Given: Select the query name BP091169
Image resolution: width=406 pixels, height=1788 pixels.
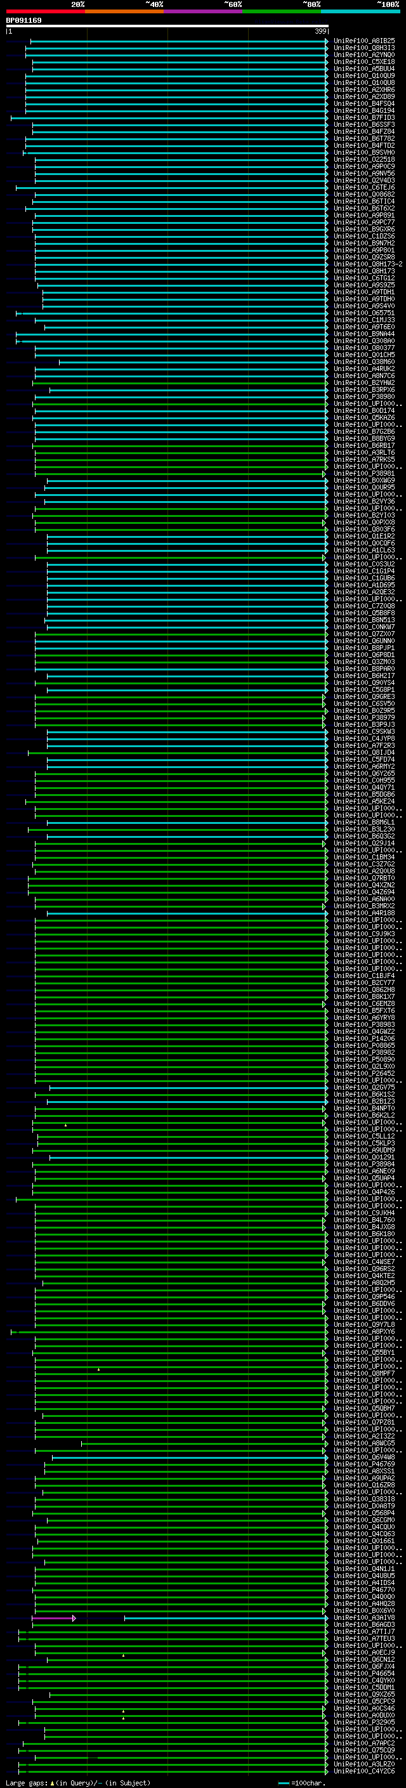Looking at the screenshot, I should (x=23, y=21).
